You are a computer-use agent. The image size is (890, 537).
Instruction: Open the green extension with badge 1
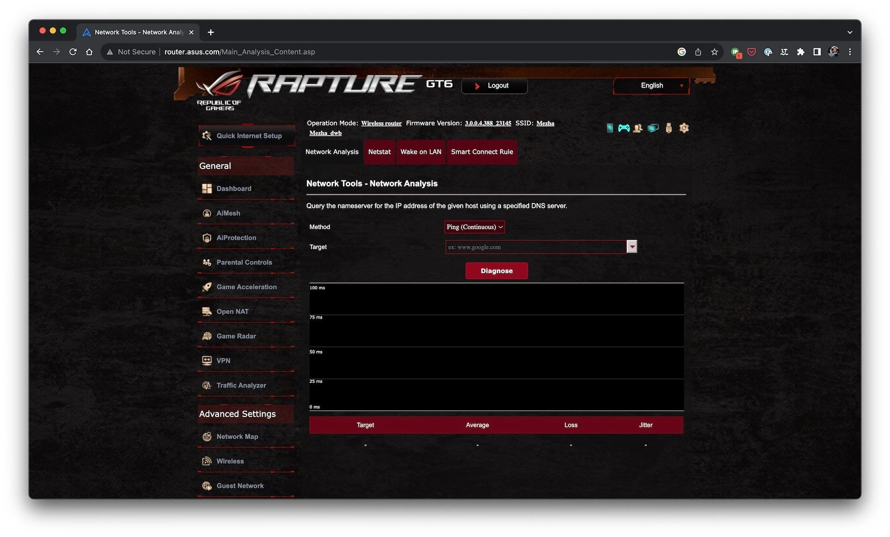point(736,52)
